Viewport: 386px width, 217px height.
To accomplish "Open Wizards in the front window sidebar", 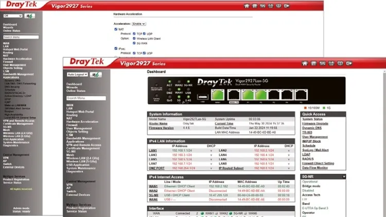I will point(72,88).
